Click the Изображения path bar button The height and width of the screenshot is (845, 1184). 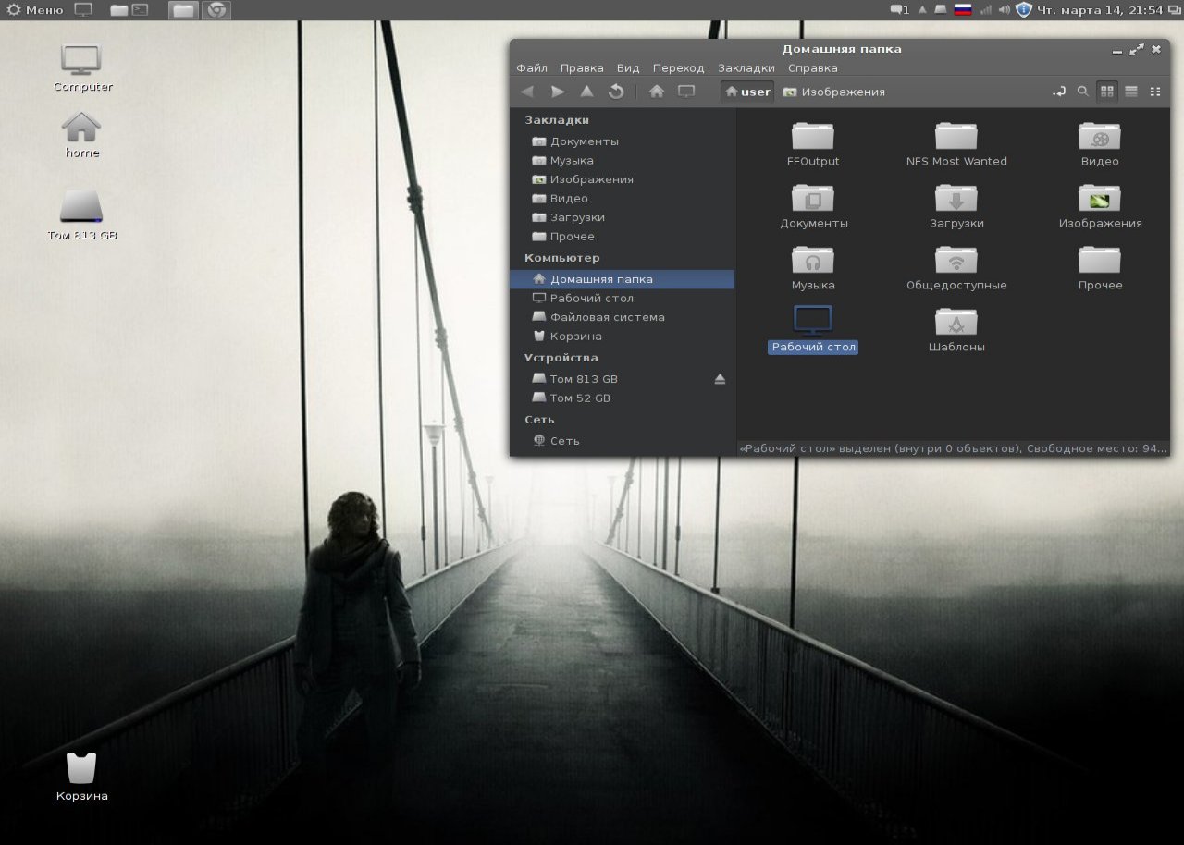coord(833,92)
